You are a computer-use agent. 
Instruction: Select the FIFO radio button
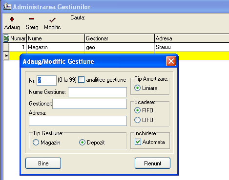click(x=137, y=110)
